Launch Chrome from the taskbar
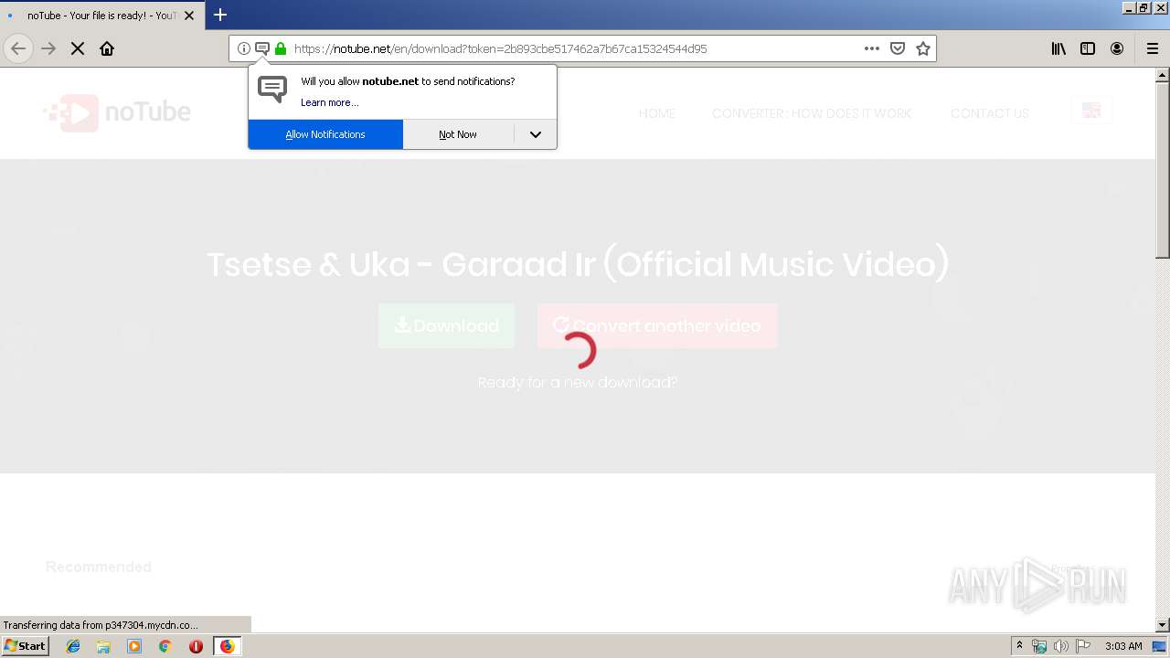 click(165, 646)
